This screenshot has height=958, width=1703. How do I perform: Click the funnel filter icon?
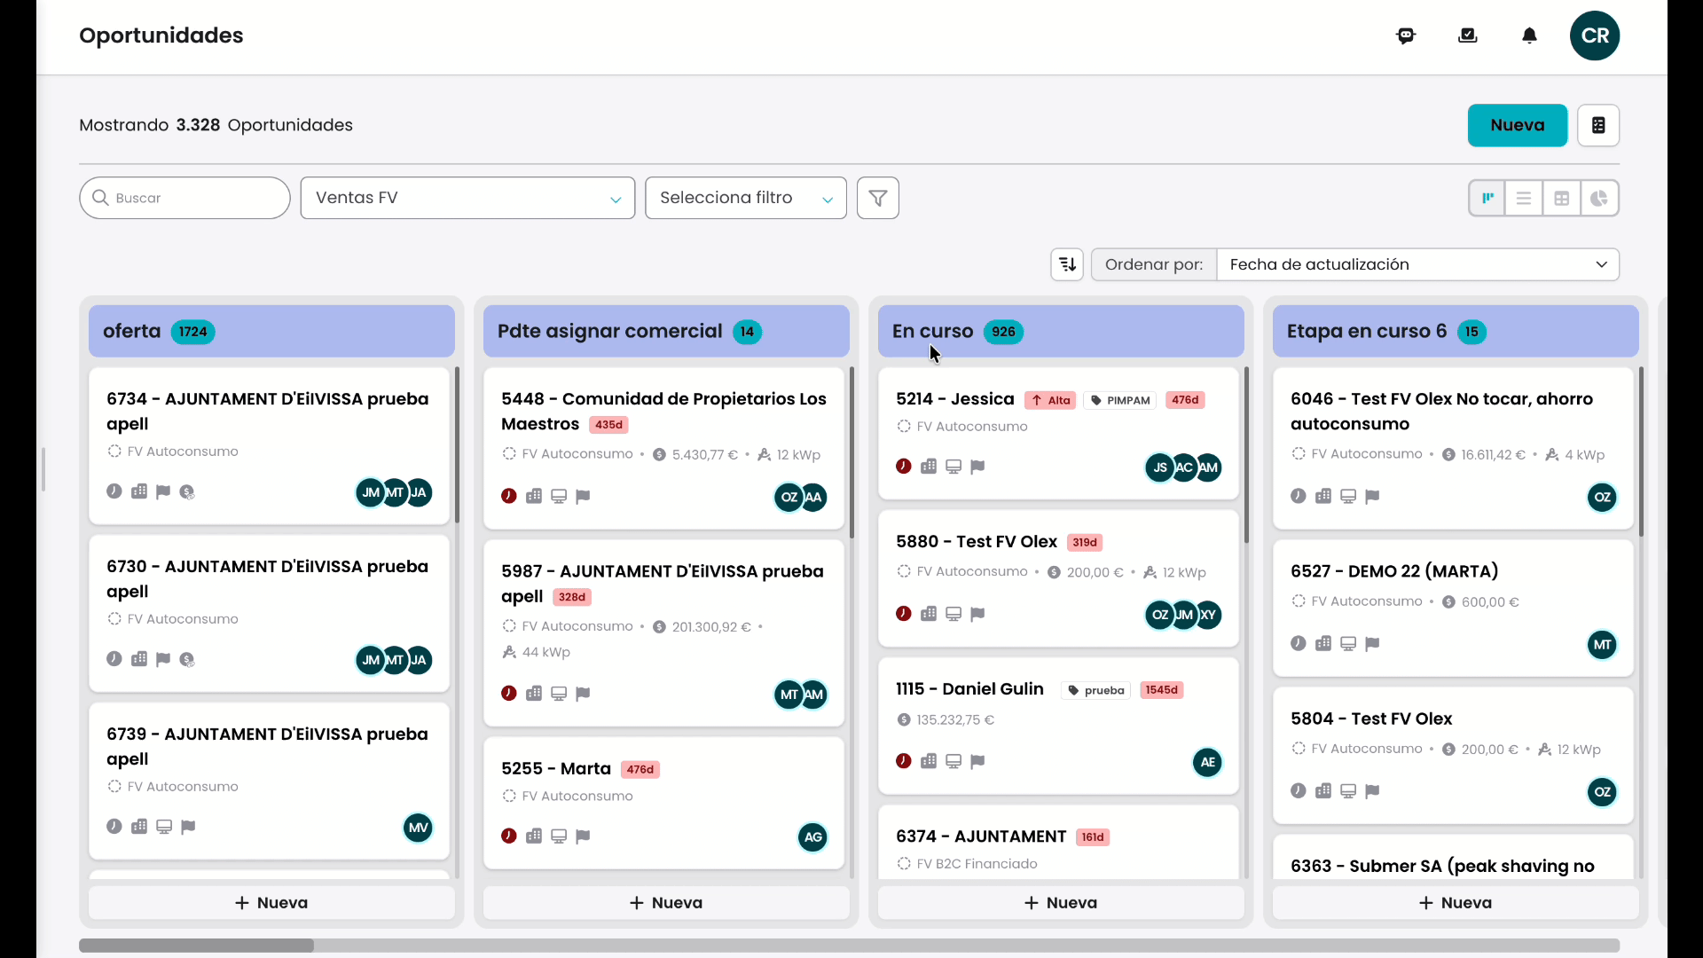point(878,198)
